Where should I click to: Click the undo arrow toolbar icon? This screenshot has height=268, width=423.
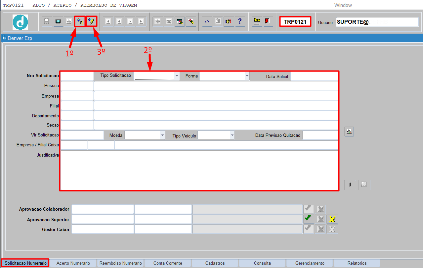207,21
